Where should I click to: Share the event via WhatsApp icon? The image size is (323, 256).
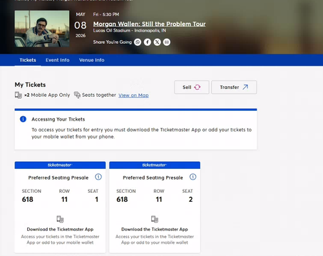pos(138,42)
